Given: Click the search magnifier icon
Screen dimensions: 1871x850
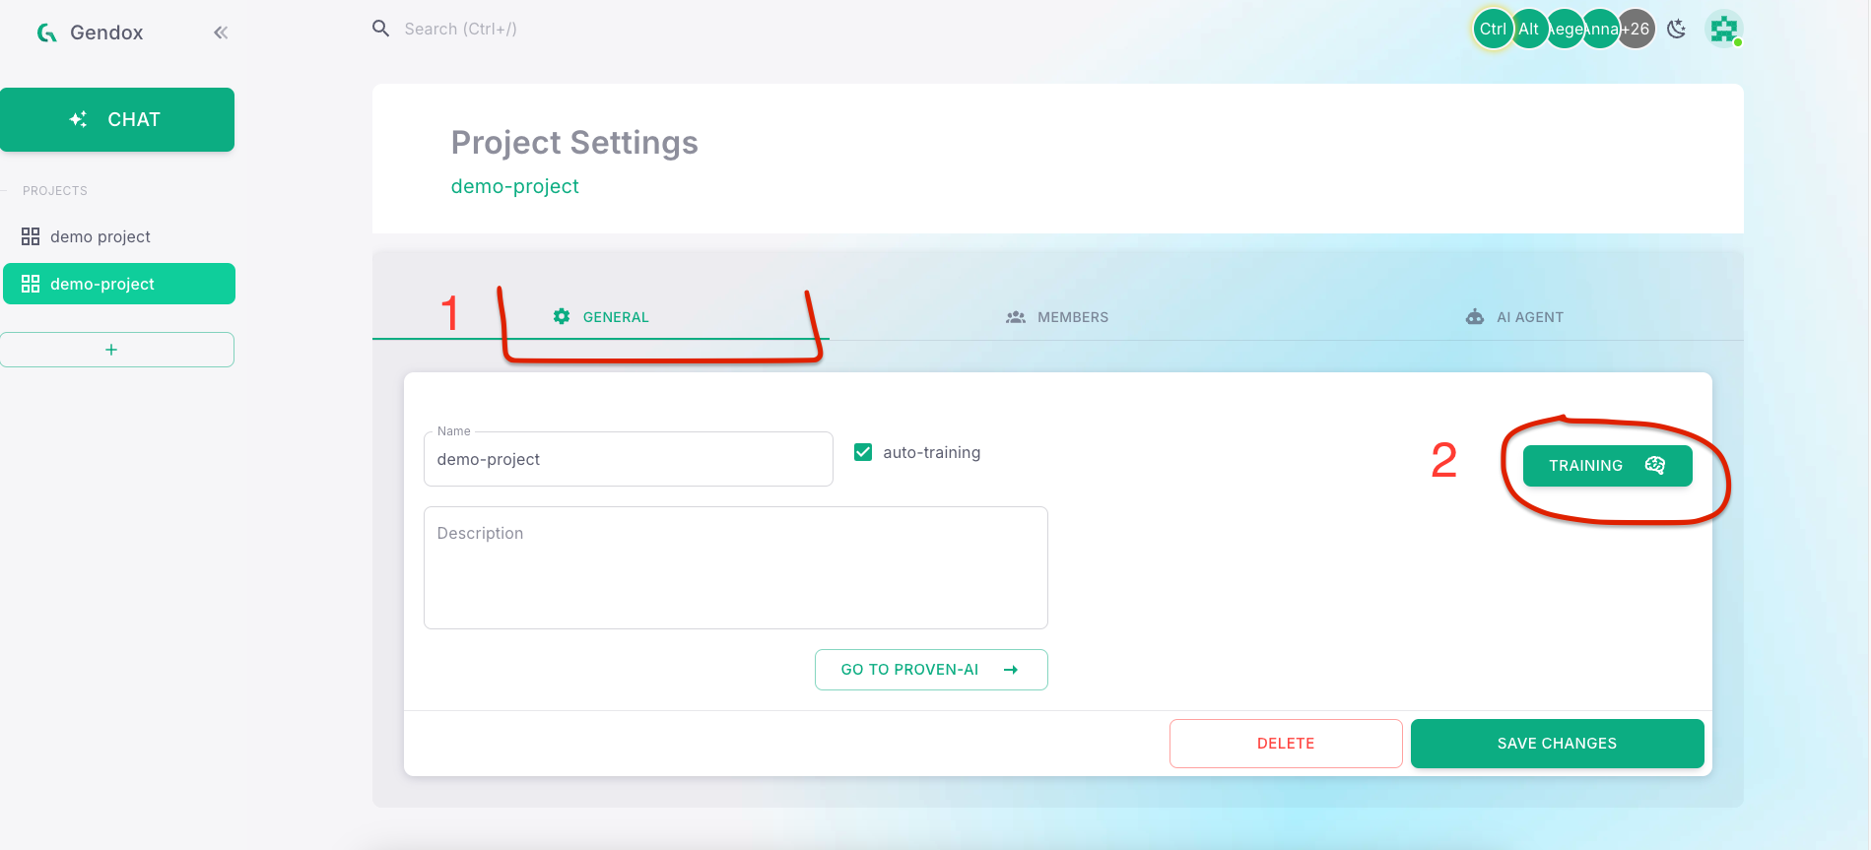Looking at the screenshot, I should [x=380, y=29].
